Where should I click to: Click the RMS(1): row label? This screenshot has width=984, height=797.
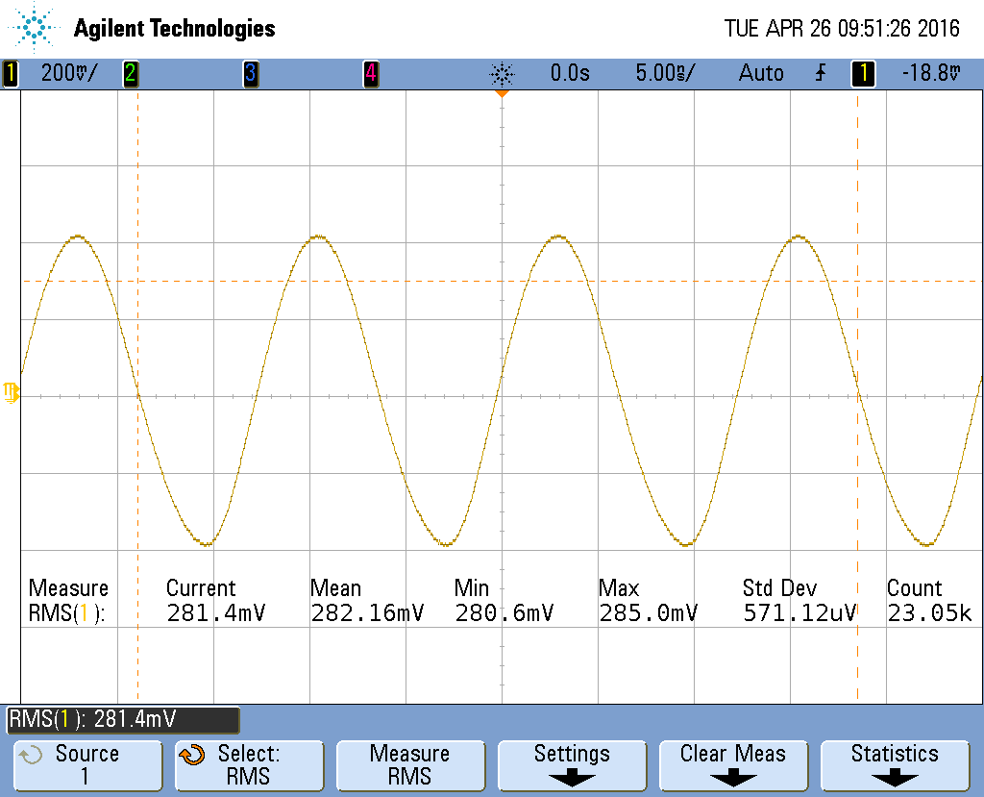[x=66, y=613]
